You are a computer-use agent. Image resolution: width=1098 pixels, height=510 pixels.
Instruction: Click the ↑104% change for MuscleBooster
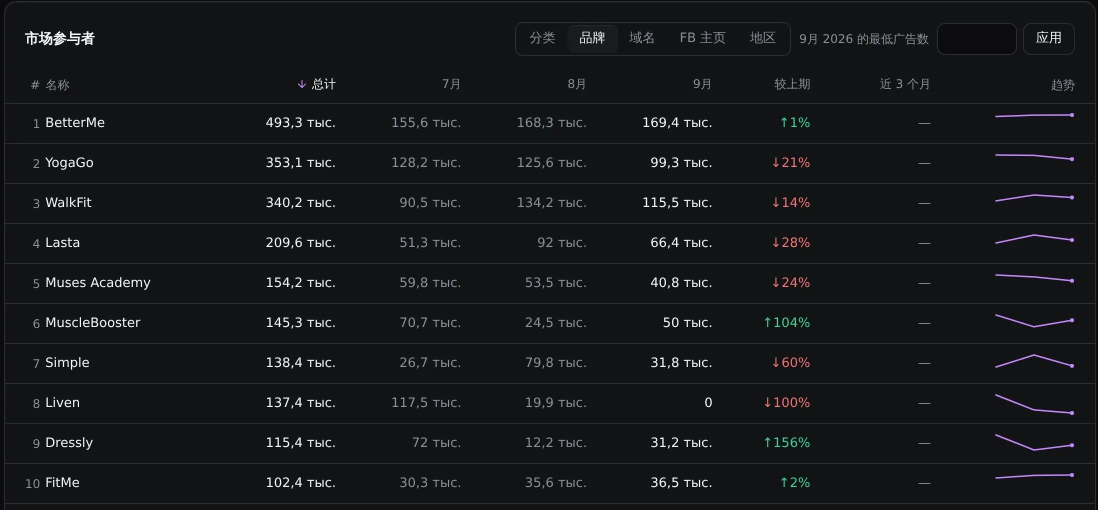pos(787,322)
